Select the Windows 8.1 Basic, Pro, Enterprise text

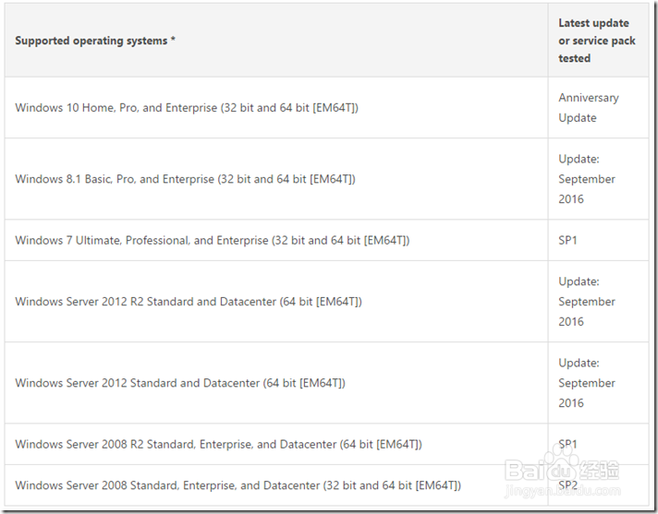[185, 179]
